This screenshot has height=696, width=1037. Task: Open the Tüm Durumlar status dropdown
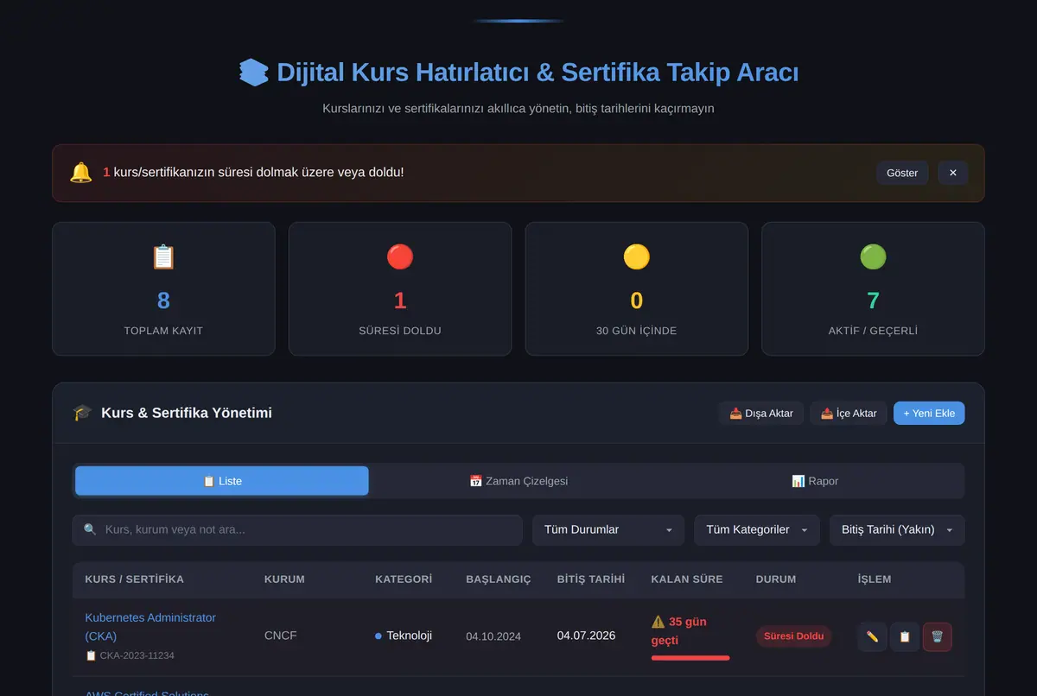click(x=608, y=529)
